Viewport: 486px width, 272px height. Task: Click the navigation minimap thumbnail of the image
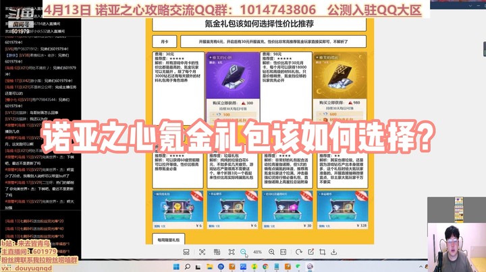(x=459, y=210)
